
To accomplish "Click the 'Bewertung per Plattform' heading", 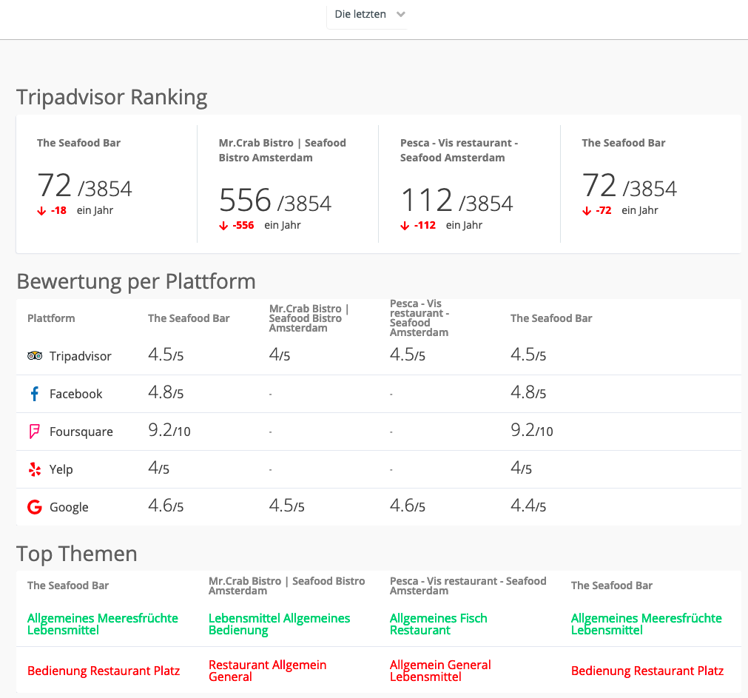I will [x=136, y=281].
